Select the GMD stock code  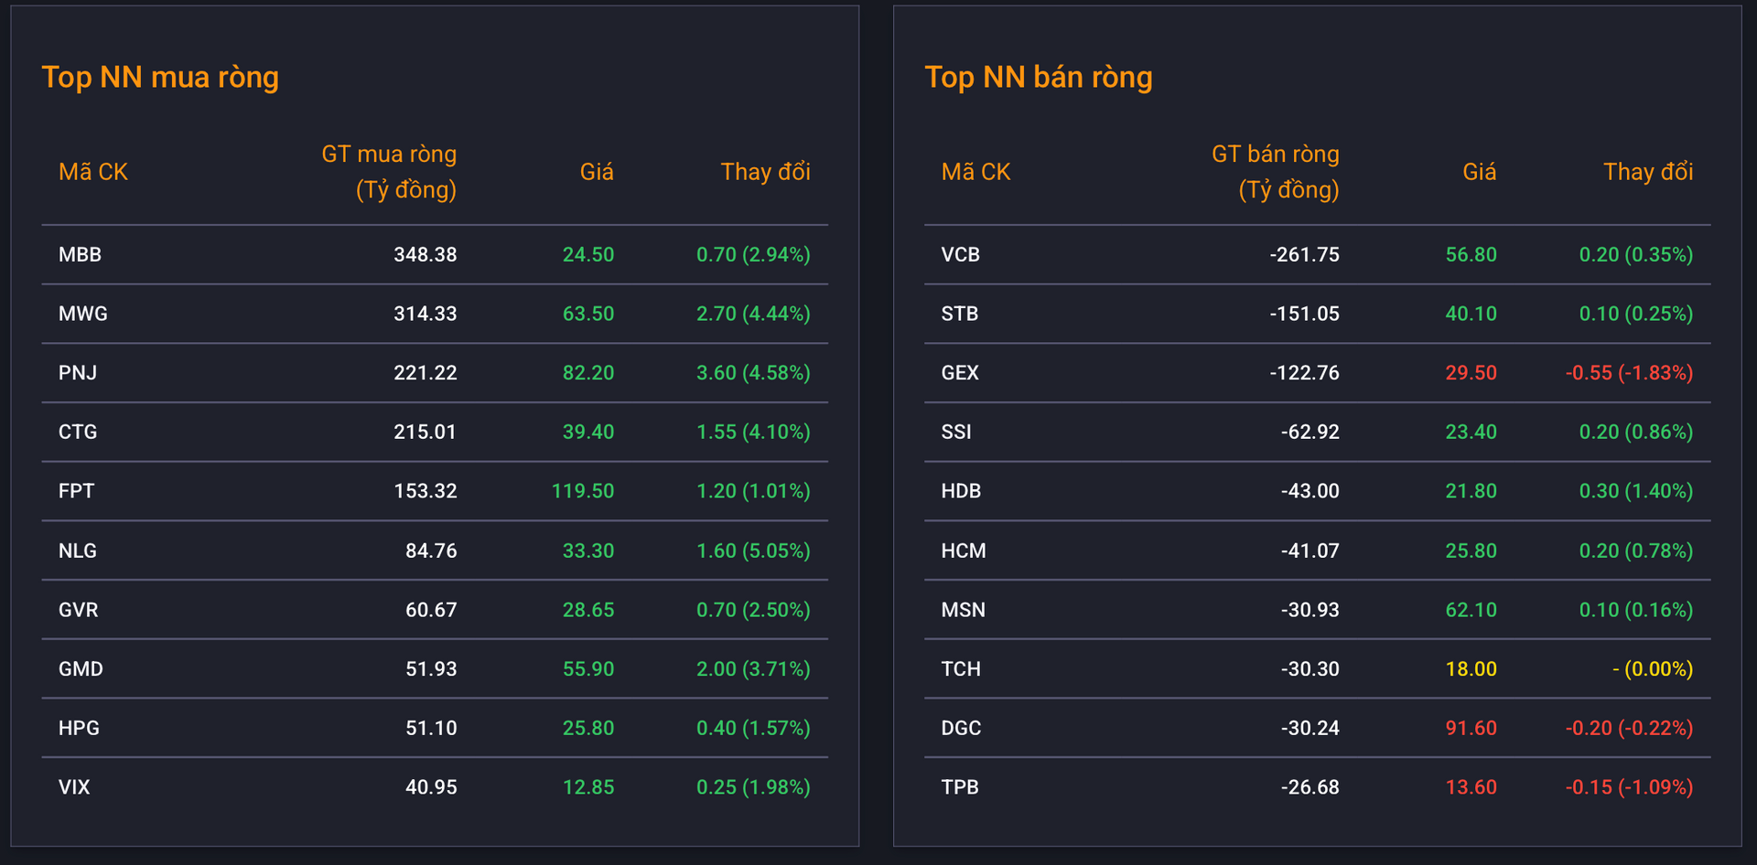coord(81,669)
